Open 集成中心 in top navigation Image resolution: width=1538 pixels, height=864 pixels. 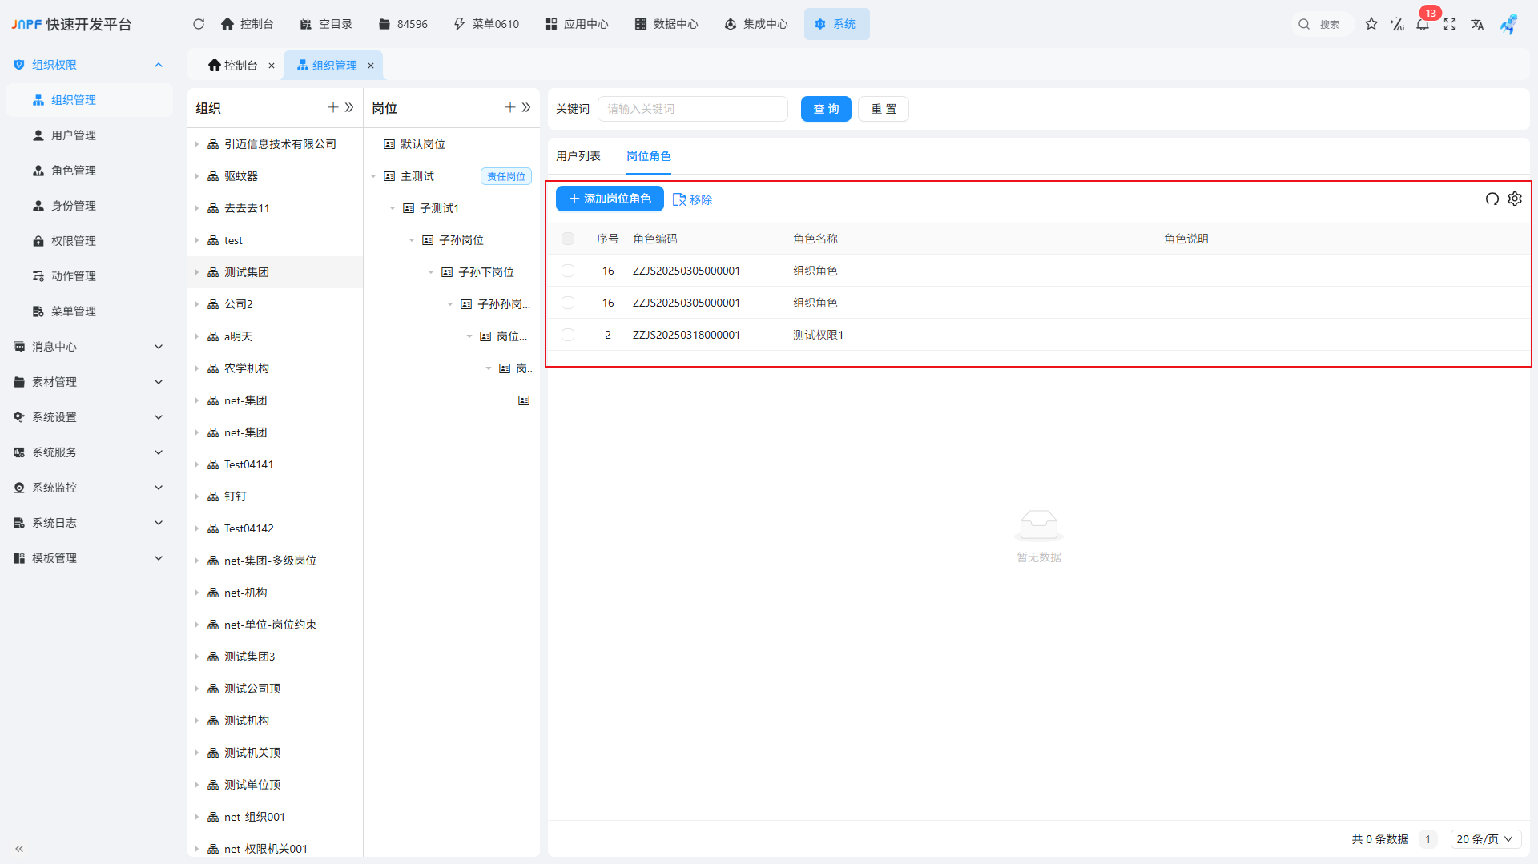[x=756, y=24]
